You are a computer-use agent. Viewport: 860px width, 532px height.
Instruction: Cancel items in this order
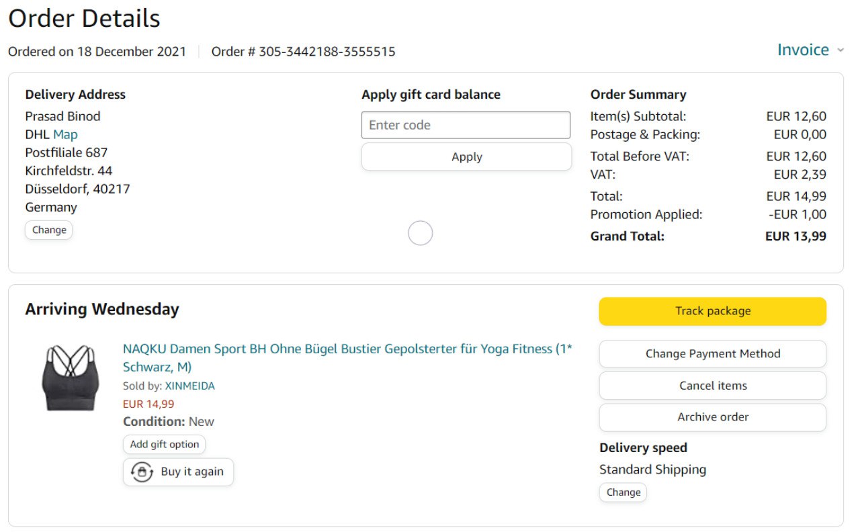click(712, 386)
